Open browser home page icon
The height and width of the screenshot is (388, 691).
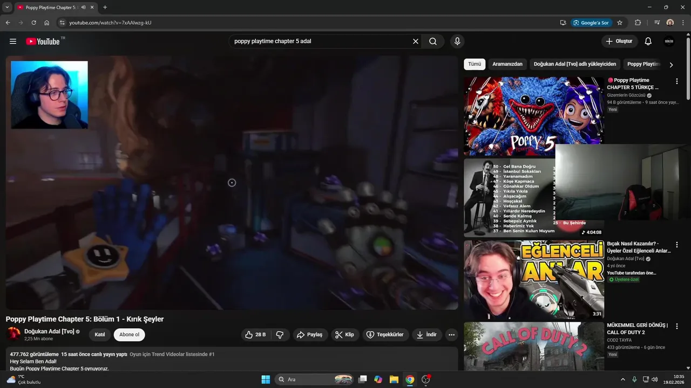47,23
